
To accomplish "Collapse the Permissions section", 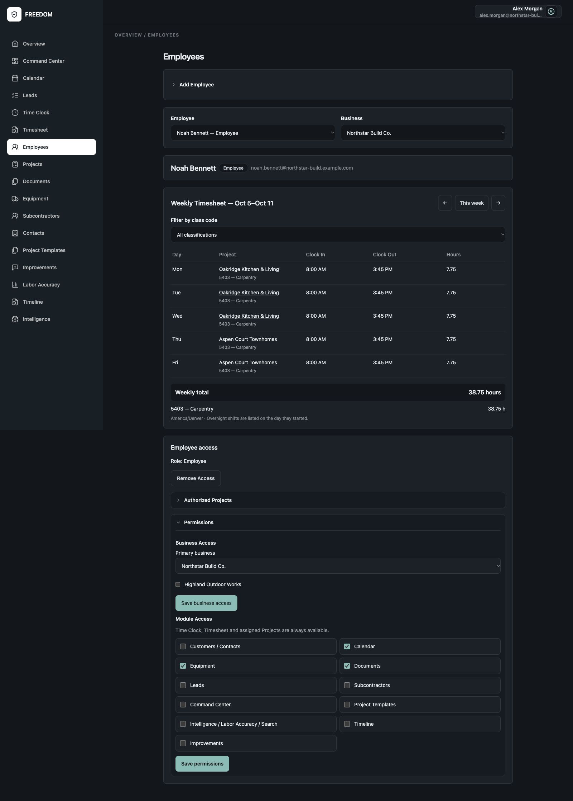I will 338,522.
